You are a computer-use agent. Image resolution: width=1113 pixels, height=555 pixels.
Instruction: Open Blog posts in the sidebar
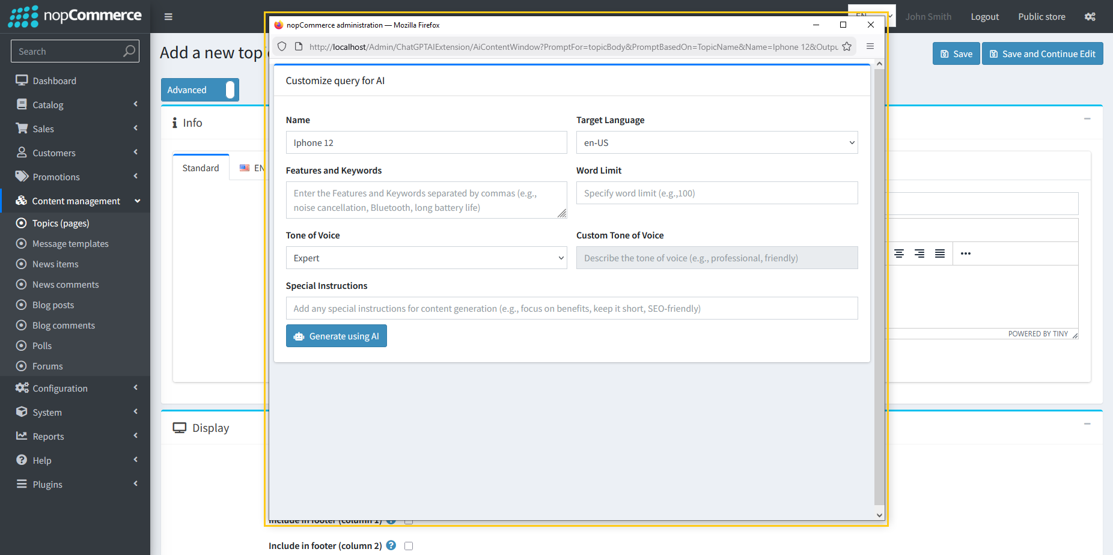pyautogui.click(x=53, y=305)
